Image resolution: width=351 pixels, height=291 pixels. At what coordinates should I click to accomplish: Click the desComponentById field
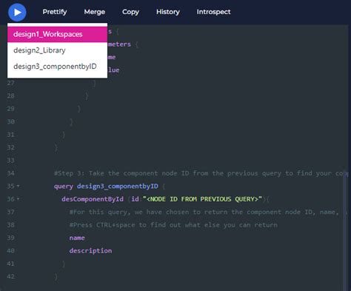click(93, 199)
